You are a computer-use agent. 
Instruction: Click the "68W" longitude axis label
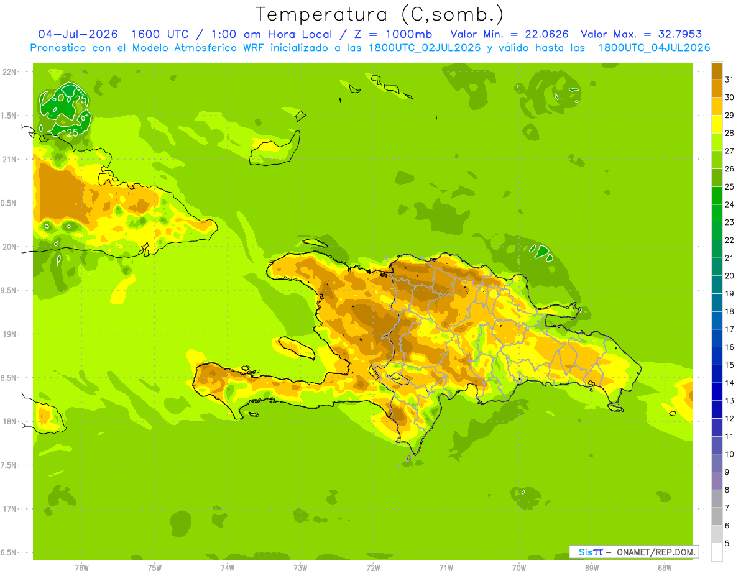664,567
